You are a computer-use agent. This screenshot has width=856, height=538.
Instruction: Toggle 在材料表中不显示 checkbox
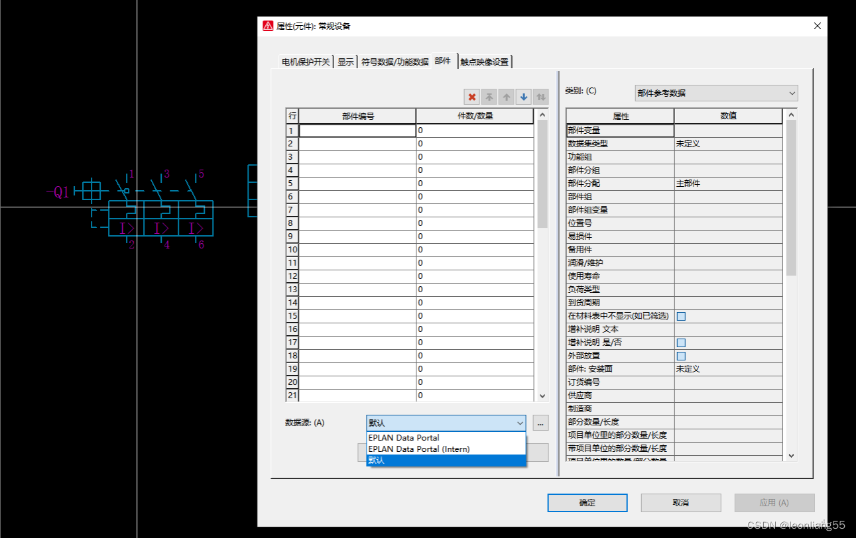[x=681, y=317]
